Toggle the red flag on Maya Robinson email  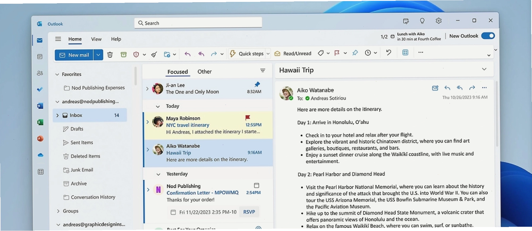(x=248, y=117)
